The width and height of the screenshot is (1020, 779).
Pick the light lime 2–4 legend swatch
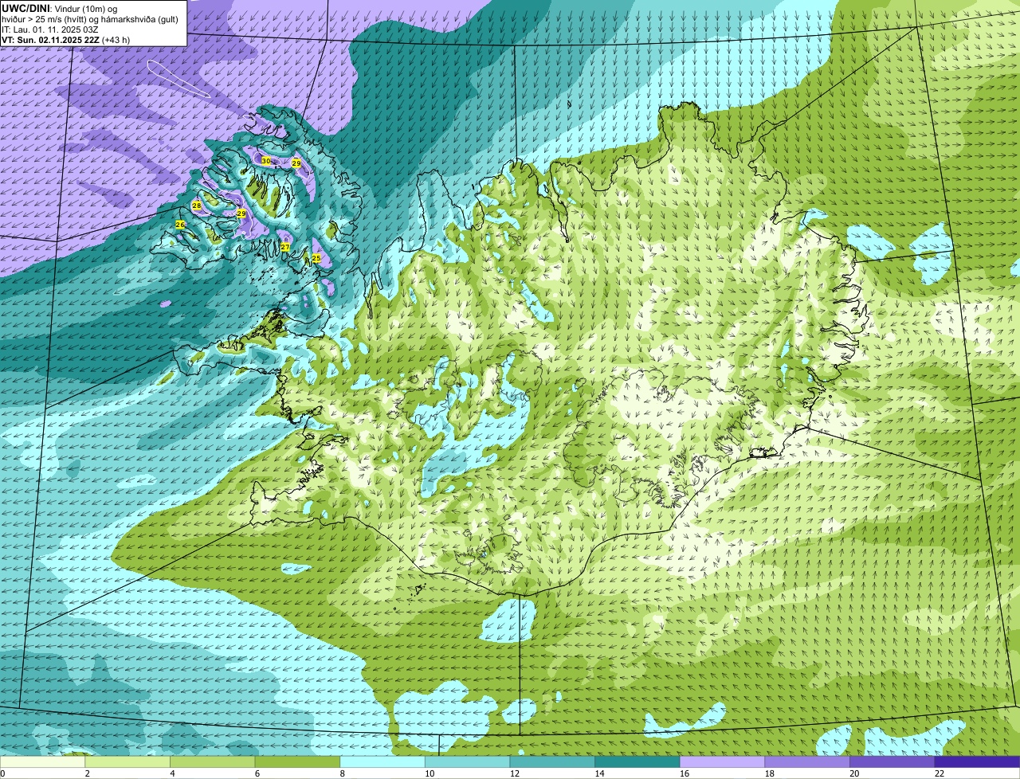(x=127, y=762)
